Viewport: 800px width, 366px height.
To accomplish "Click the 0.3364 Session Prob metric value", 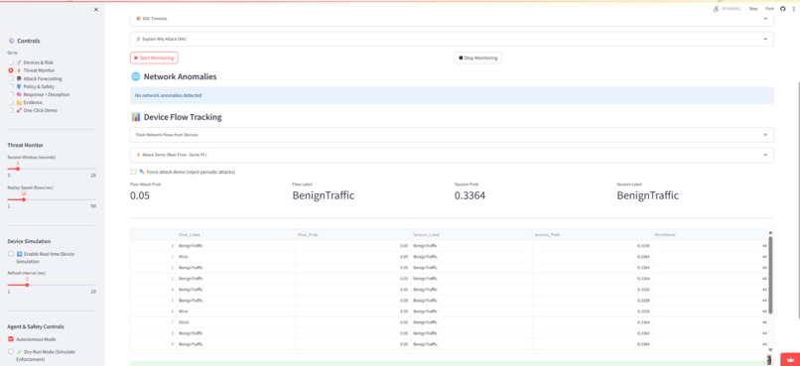I will point(469,195).
